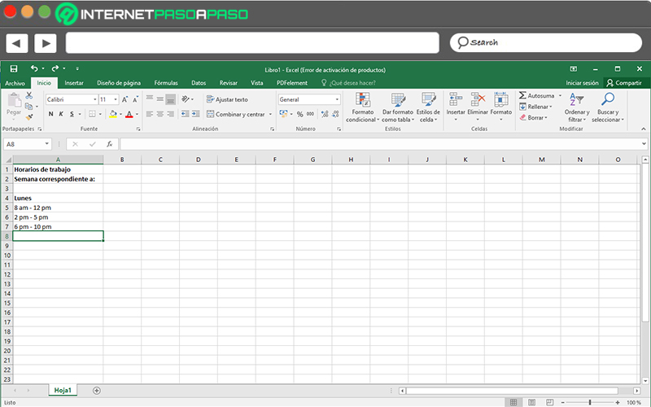Copy selection using the Copy icon
This screenshot has width=651, height=407.
(x=28, y=107)
